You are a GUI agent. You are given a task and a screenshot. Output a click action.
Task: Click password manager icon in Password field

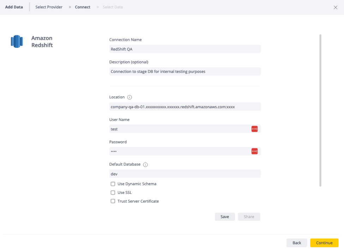(254, 151)
